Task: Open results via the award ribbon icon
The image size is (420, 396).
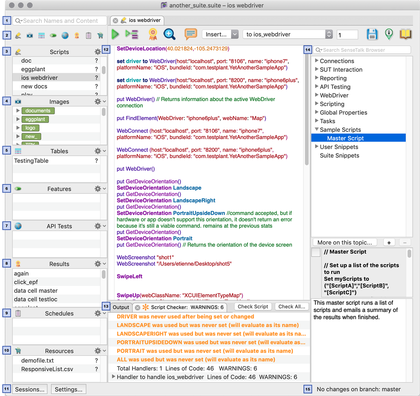Action: 153,34
